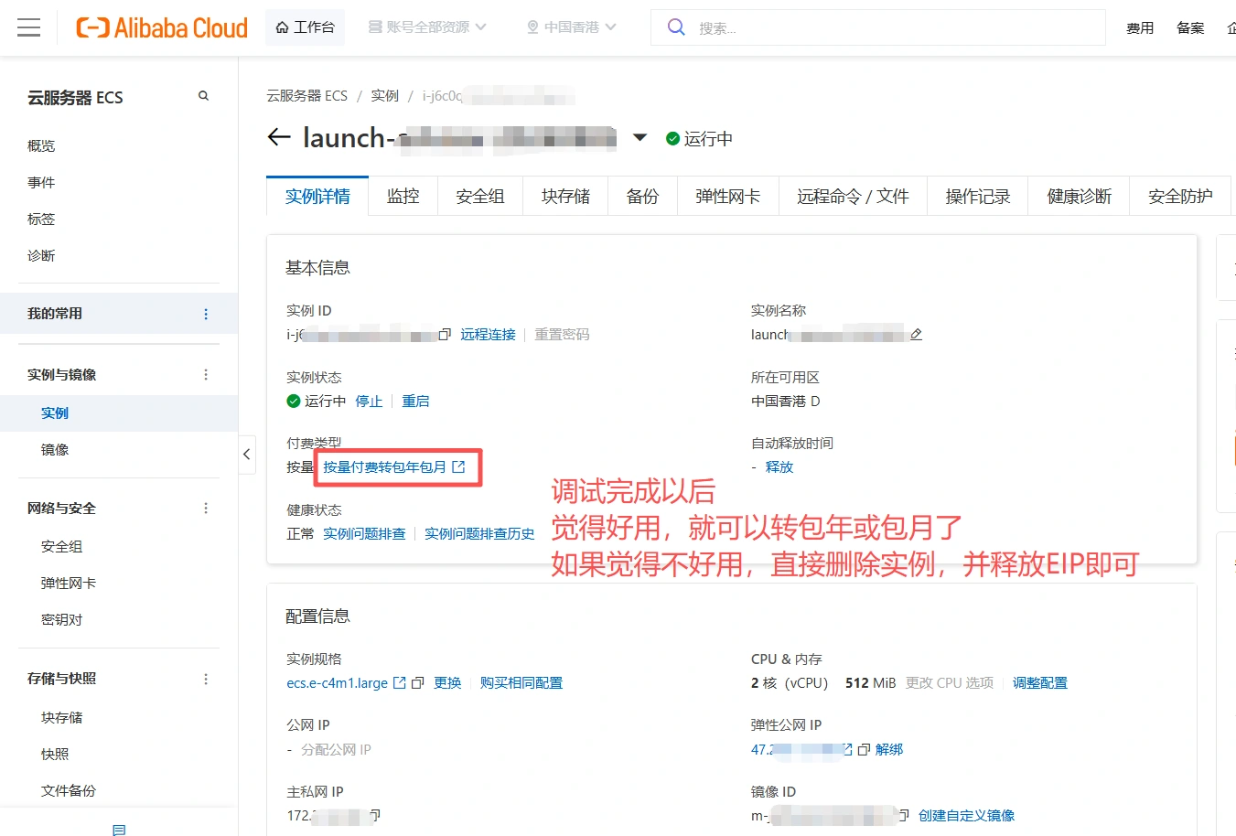1236x836 pixels.
Task: Select the 安全防护 tab
Action: pos(1181,196)
